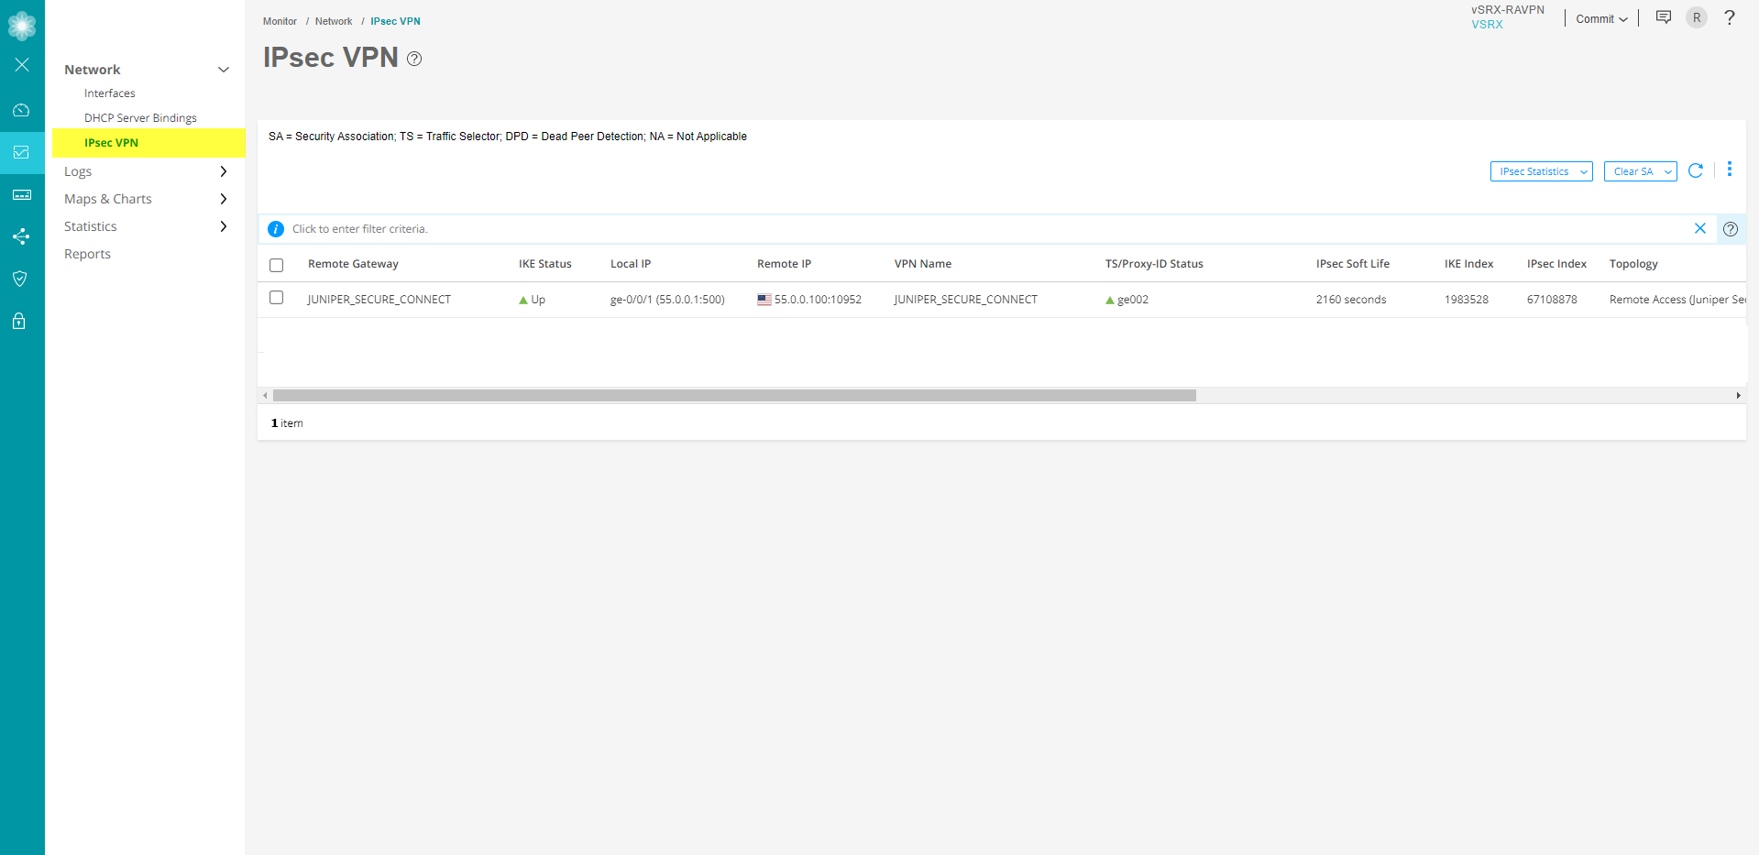Click the question mark help icon in header

[1730, 17]
